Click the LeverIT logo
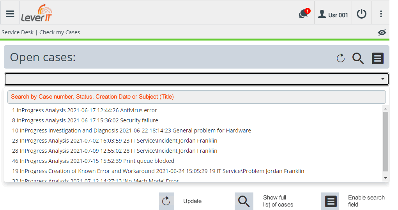This screenshot has width=398, height=210. pyautogui.click(x=37, y=13)
